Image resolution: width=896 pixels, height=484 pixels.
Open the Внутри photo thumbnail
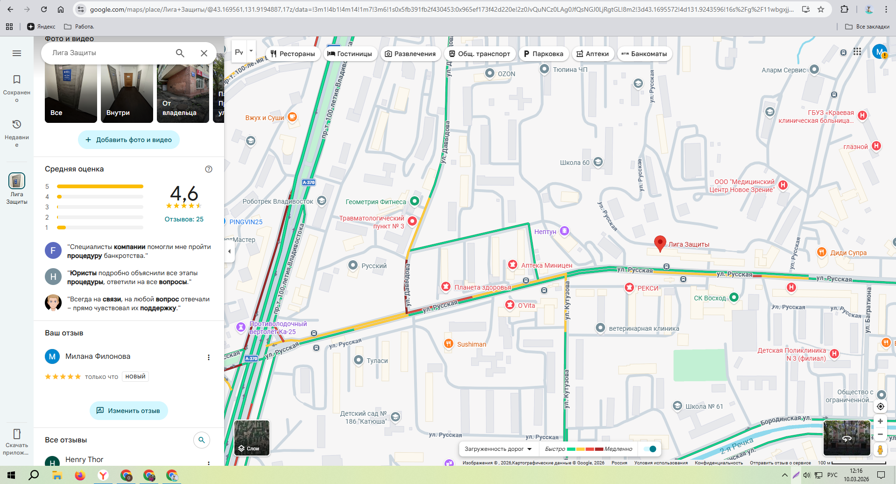pos(127,93)
